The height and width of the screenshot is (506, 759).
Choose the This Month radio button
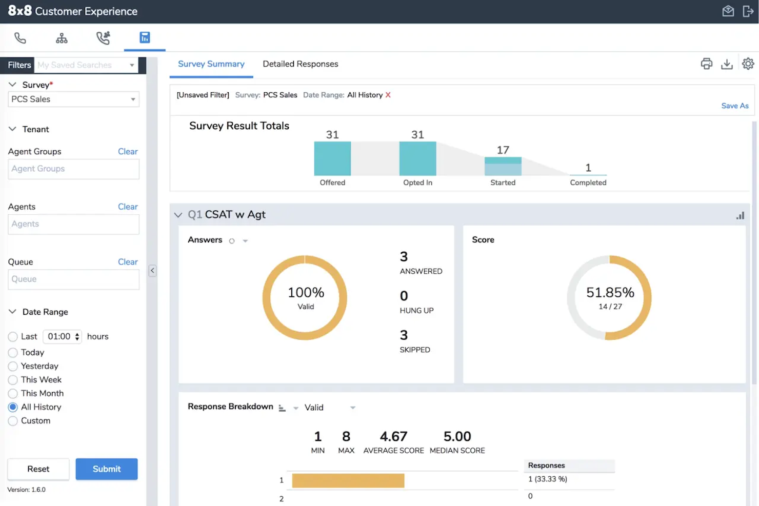click(x=13, y=394)
